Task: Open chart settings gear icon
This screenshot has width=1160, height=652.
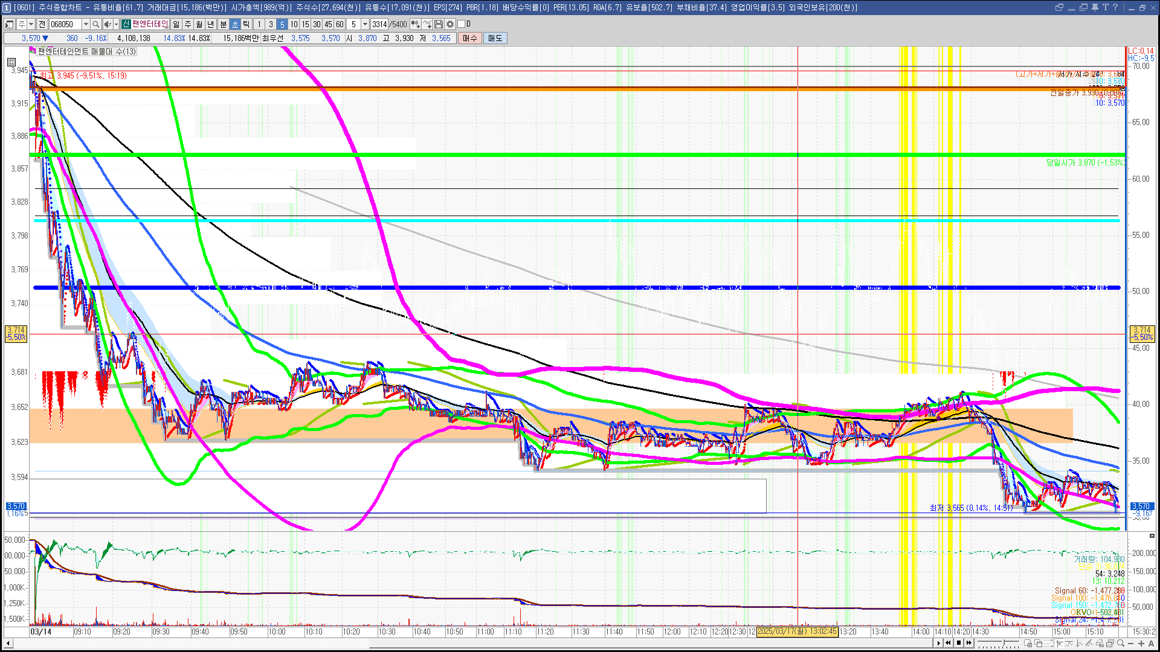Action: 450,24
